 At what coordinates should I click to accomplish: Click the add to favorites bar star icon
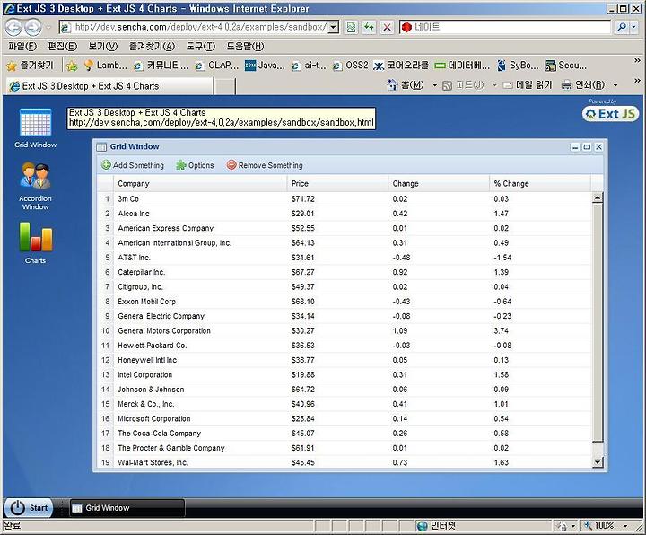point(72,66)
